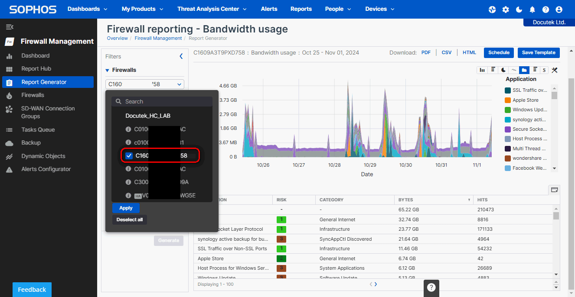The image size is (575, 297).
Task: Open Dashboard in sidebar
Action: (36, 56)
